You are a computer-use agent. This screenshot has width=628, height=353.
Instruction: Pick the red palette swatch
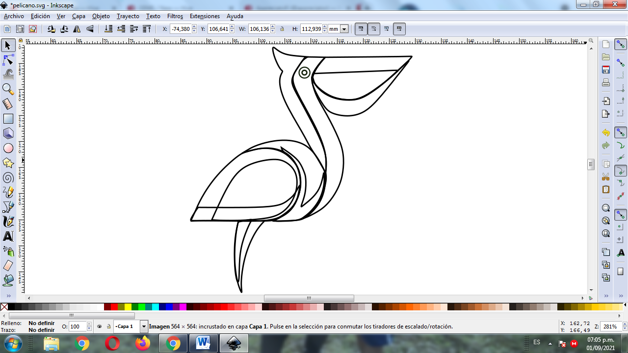tap(114, 307)
